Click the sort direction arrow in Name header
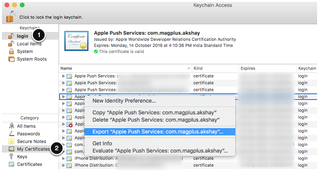The image size is (319, 172). 189,68
